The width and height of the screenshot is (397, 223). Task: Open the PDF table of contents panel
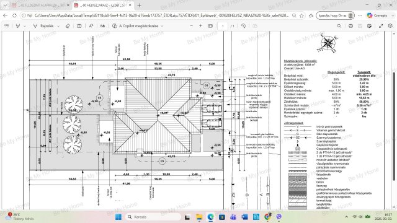click(7, 26)
